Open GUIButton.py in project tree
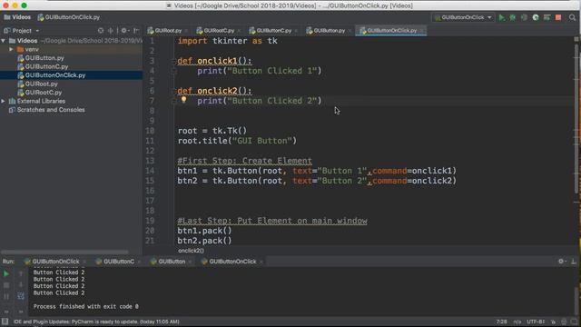581x327 pixels. pyautogui.click(x=44, y=58)
